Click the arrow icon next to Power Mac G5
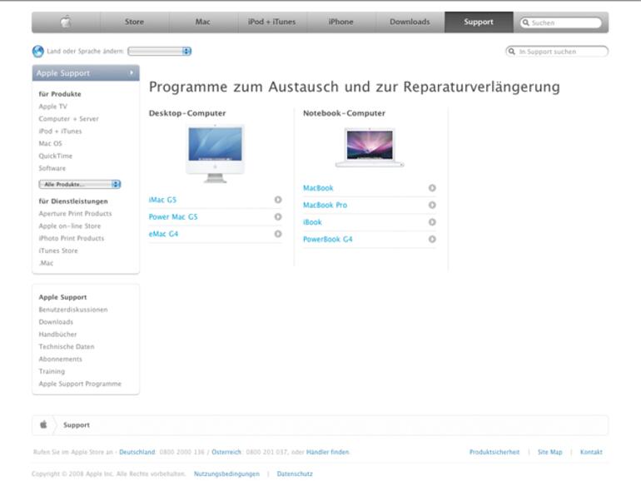Screen dimensions: 641x481 click(x=278, y=217)
